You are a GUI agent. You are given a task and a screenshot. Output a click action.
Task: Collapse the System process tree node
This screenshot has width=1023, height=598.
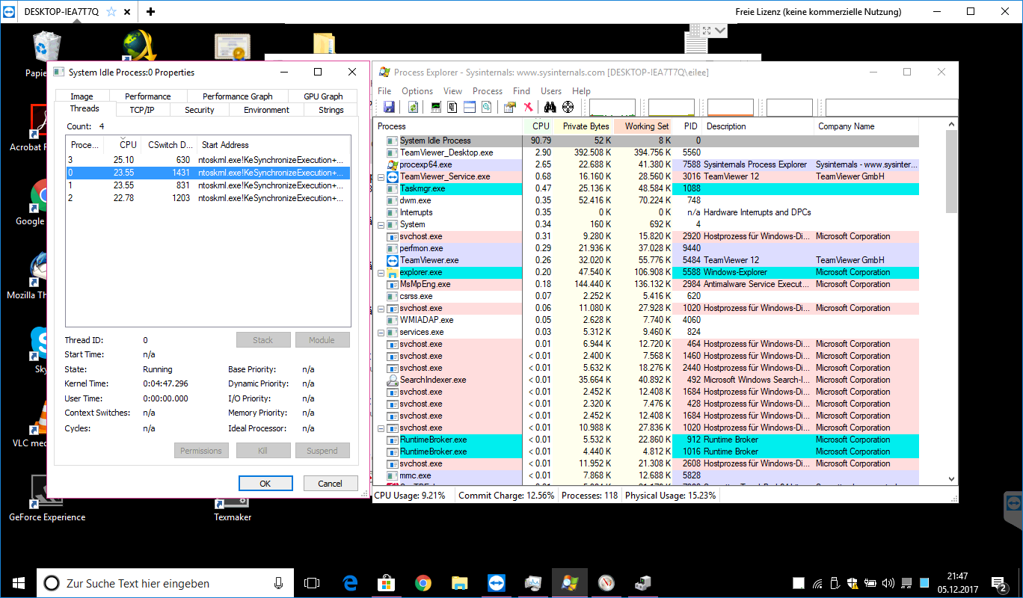[381, 224]
